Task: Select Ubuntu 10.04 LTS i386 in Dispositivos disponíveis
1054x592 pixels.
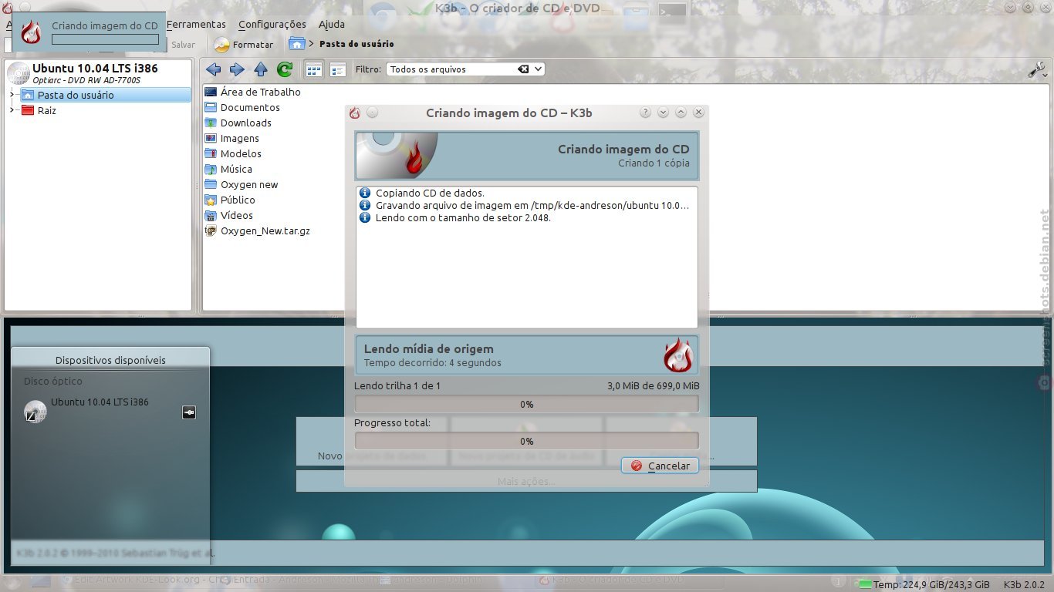Action: click(100, 402)
